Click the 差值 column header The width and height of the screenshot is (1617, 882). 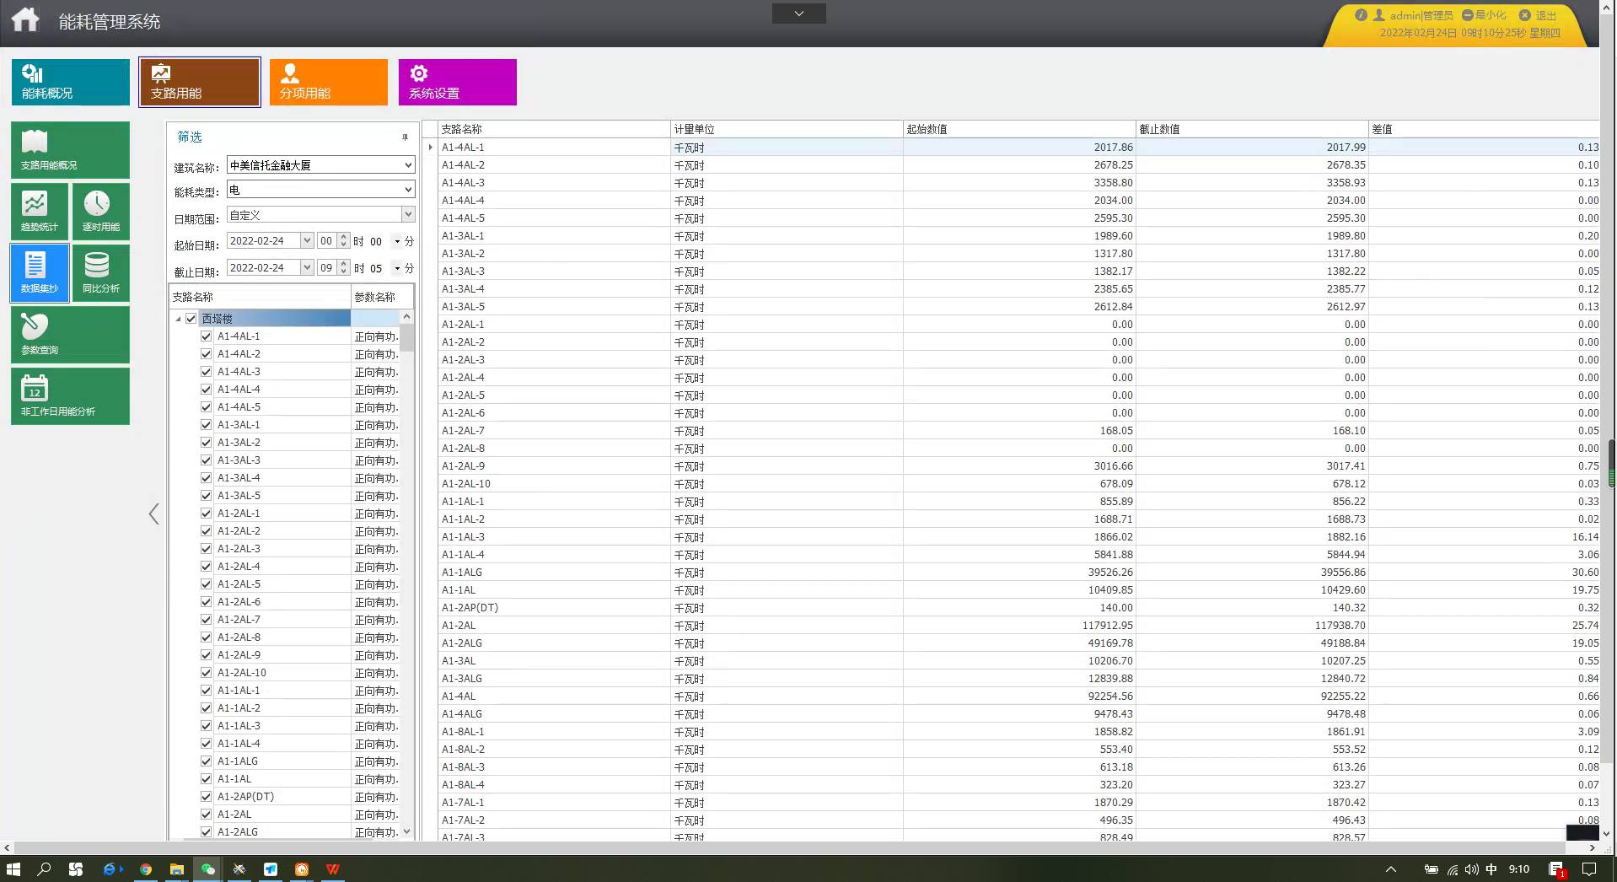click(x=1482, y=129)
